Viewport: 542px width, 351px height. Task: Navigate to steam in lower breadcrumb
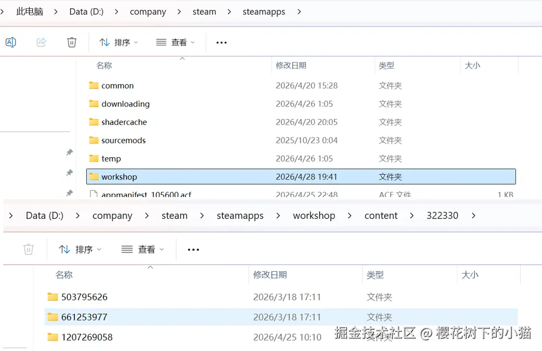click(x=174, y=216)
